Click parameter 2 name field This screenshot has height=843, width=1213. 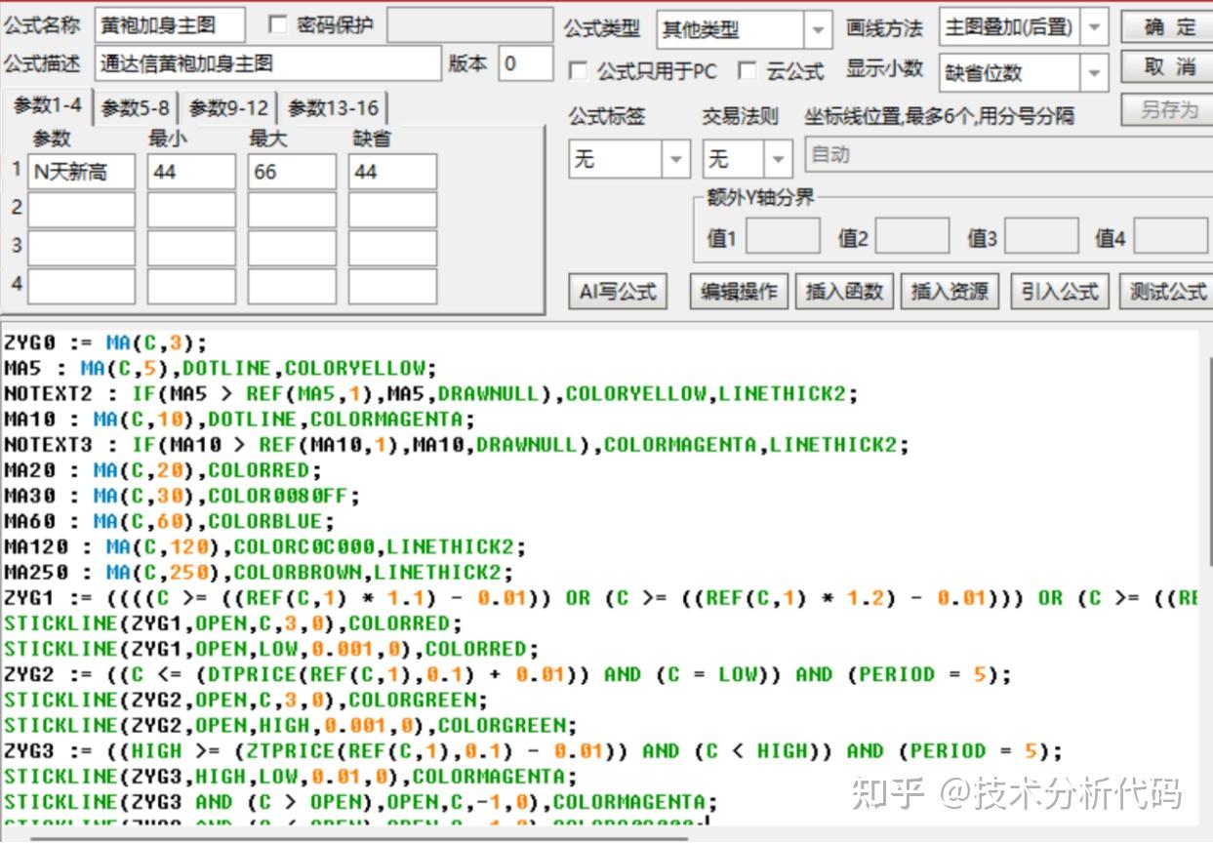(x=81, y=210)
